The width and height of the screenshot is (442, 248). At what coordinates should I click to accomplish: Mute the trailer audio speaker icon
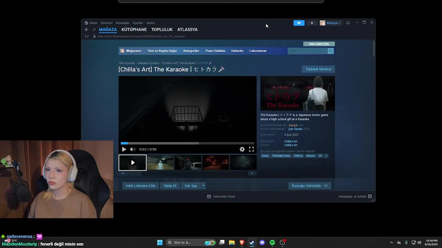point(133,149)
